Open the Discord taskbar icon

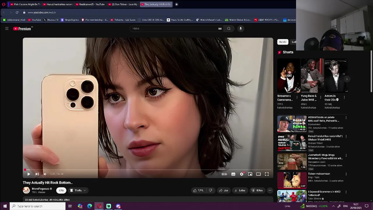pos(118,206)
